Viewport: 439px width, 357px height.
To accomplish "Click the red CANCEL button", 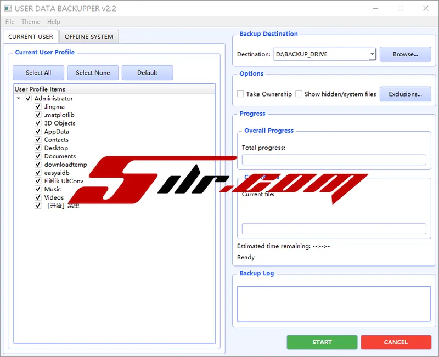I will point(396,342).
